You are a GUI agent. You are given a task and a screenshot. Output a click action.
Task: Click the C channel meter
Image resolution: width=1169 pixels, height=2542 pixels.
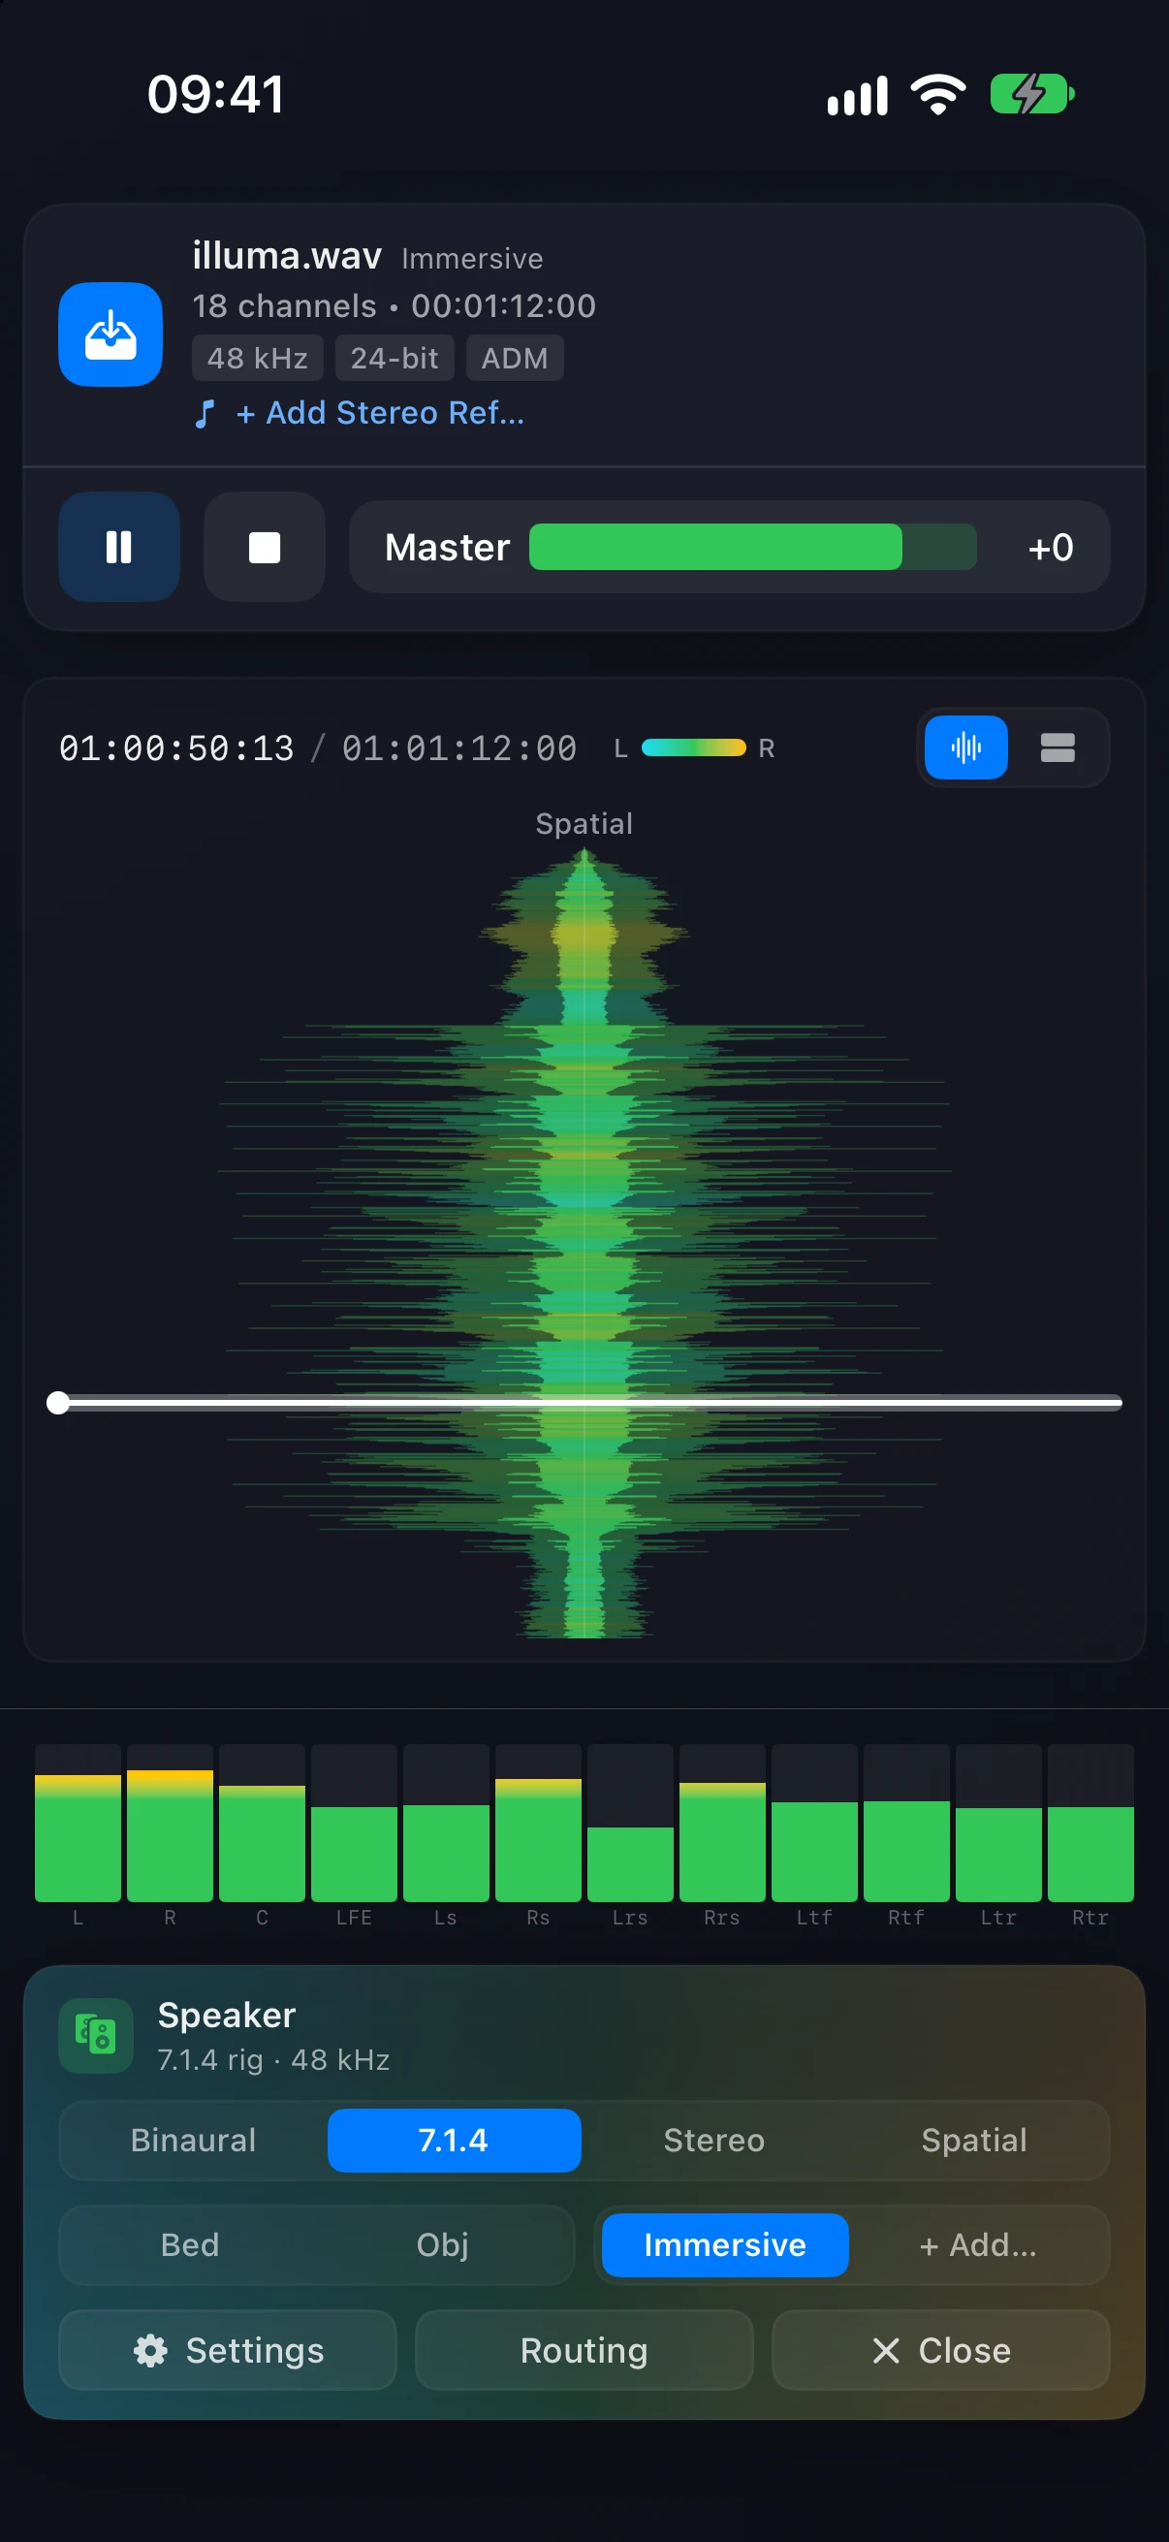click(262, 1823)
